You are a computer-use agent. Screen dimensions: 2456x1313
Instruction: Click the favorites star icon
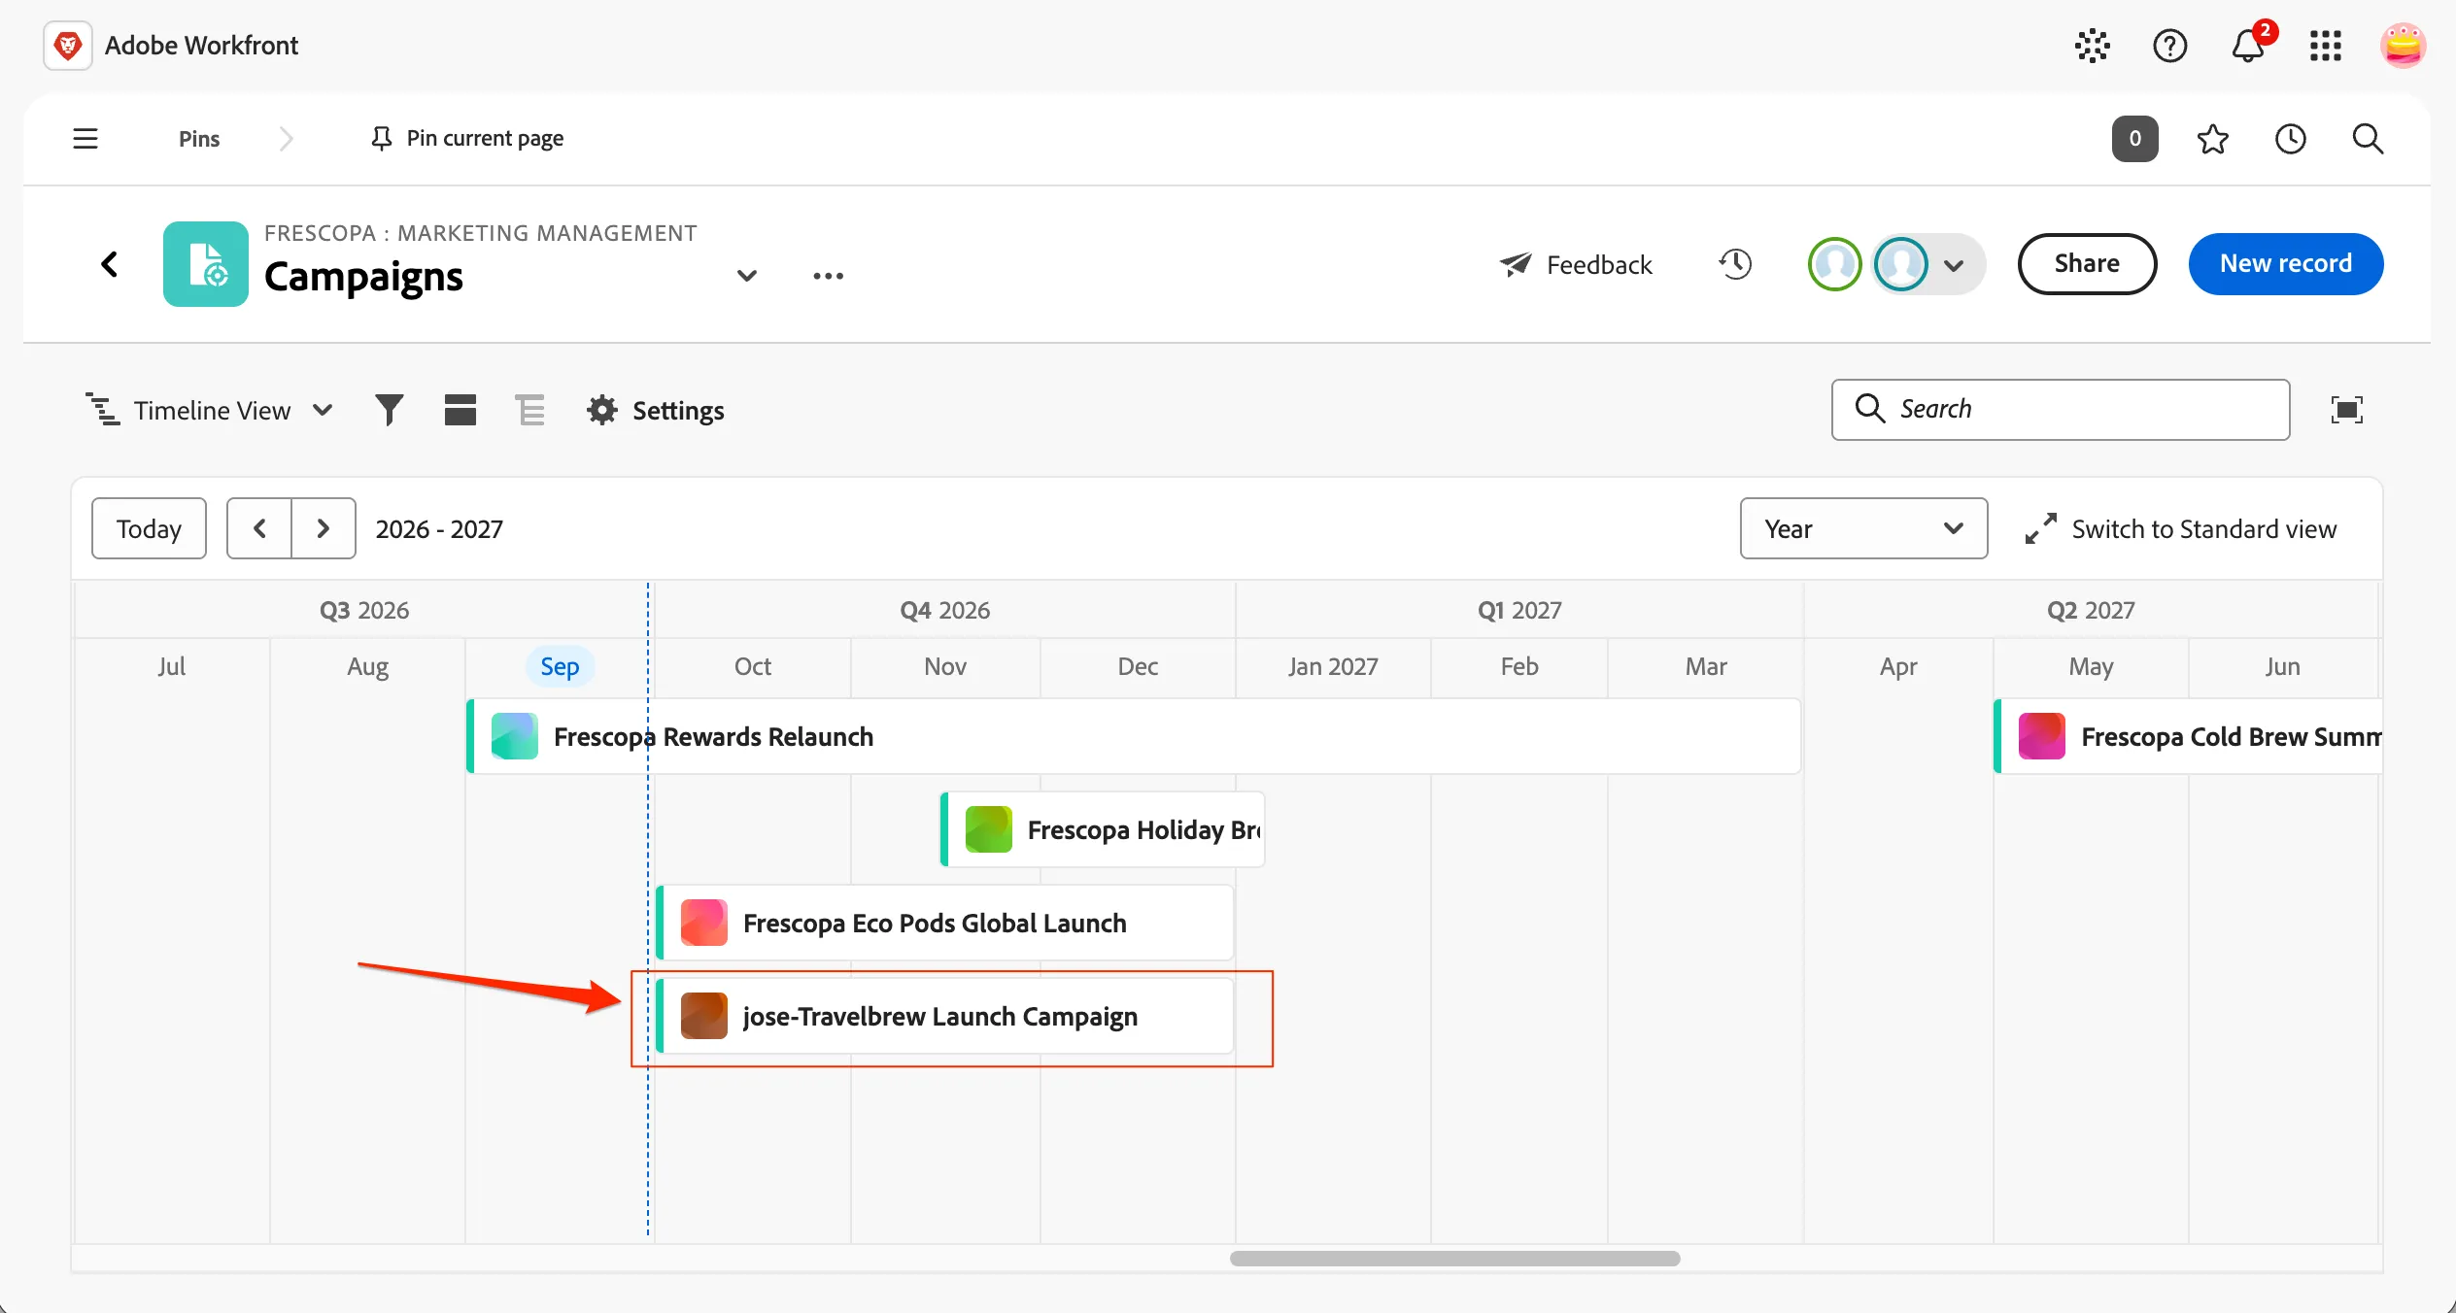[x=2213, y=139]
